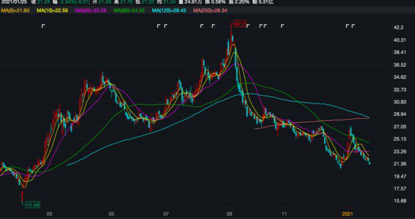Click the 21.36 price axis label
The image size is (415, 219).
click(x=400, y=164)
